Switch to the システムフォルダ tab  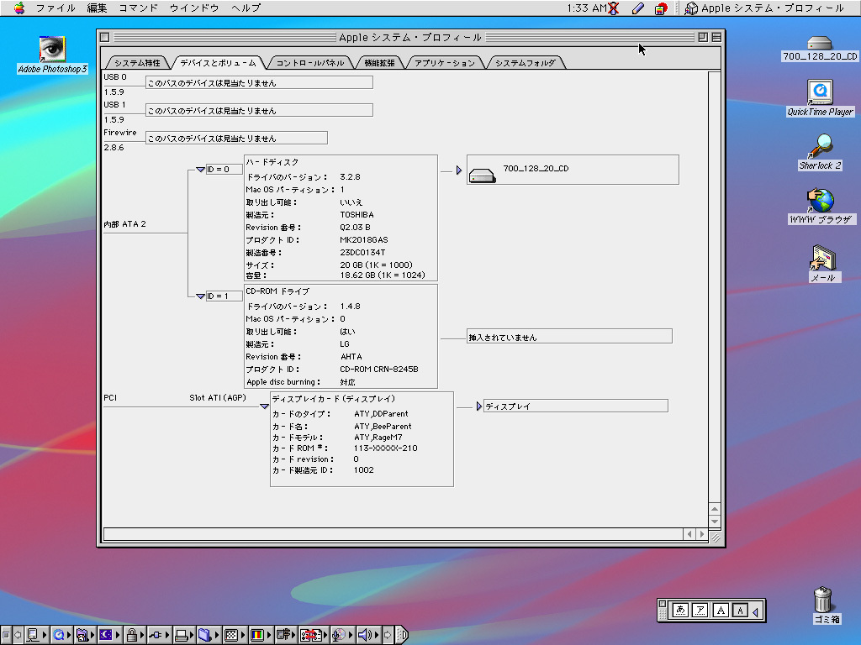point(526,62)
